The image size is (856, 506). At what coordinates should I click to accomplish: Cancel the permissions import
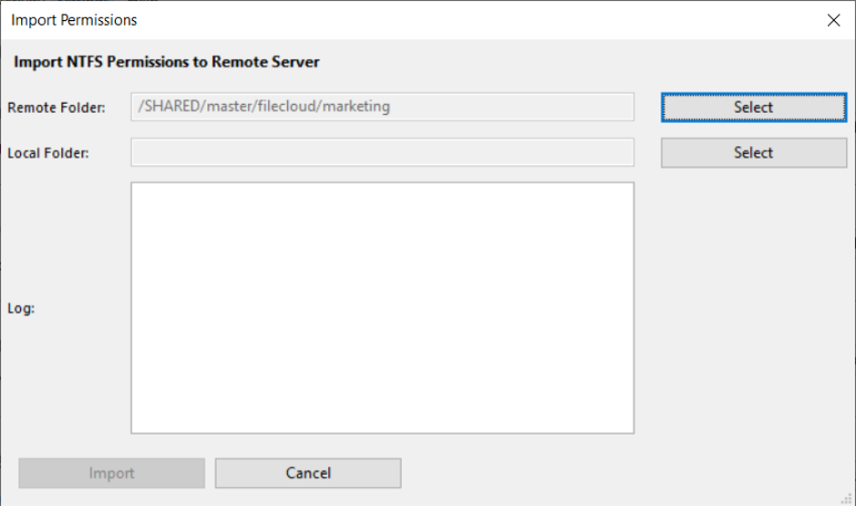pos(308,472)
